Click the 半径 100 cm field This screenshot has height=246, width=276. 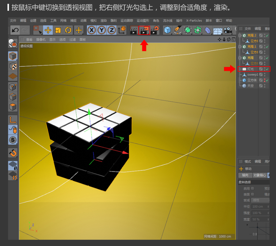point(260,207)
